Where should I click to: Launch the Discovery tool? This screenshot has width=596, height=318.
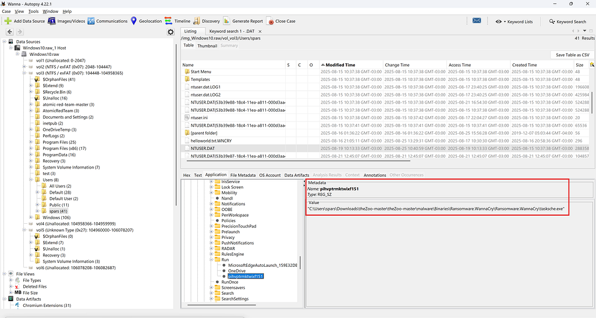(207, 21)
